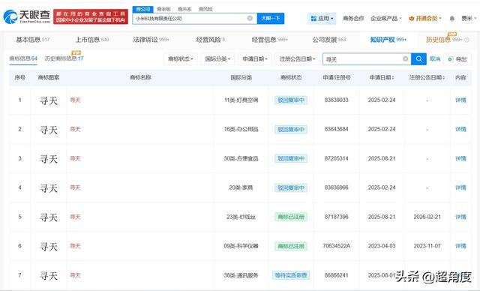This screenshot has width=480, height=291.
Task: Click 寻天 name in 16类-办公用品 row
Action: click(x=75, y=129)
